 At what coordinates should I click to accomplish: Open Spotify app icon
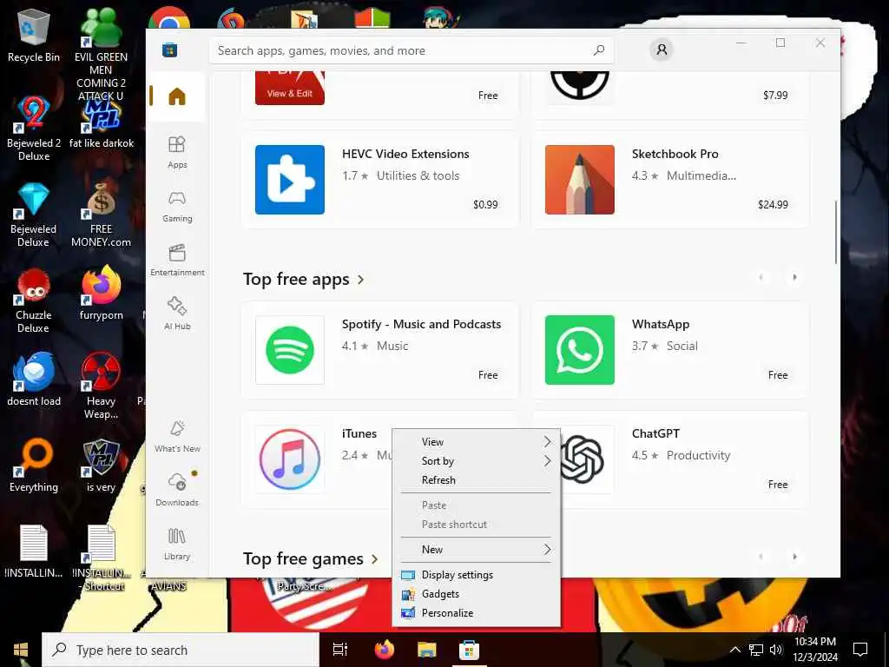[290, 350]
